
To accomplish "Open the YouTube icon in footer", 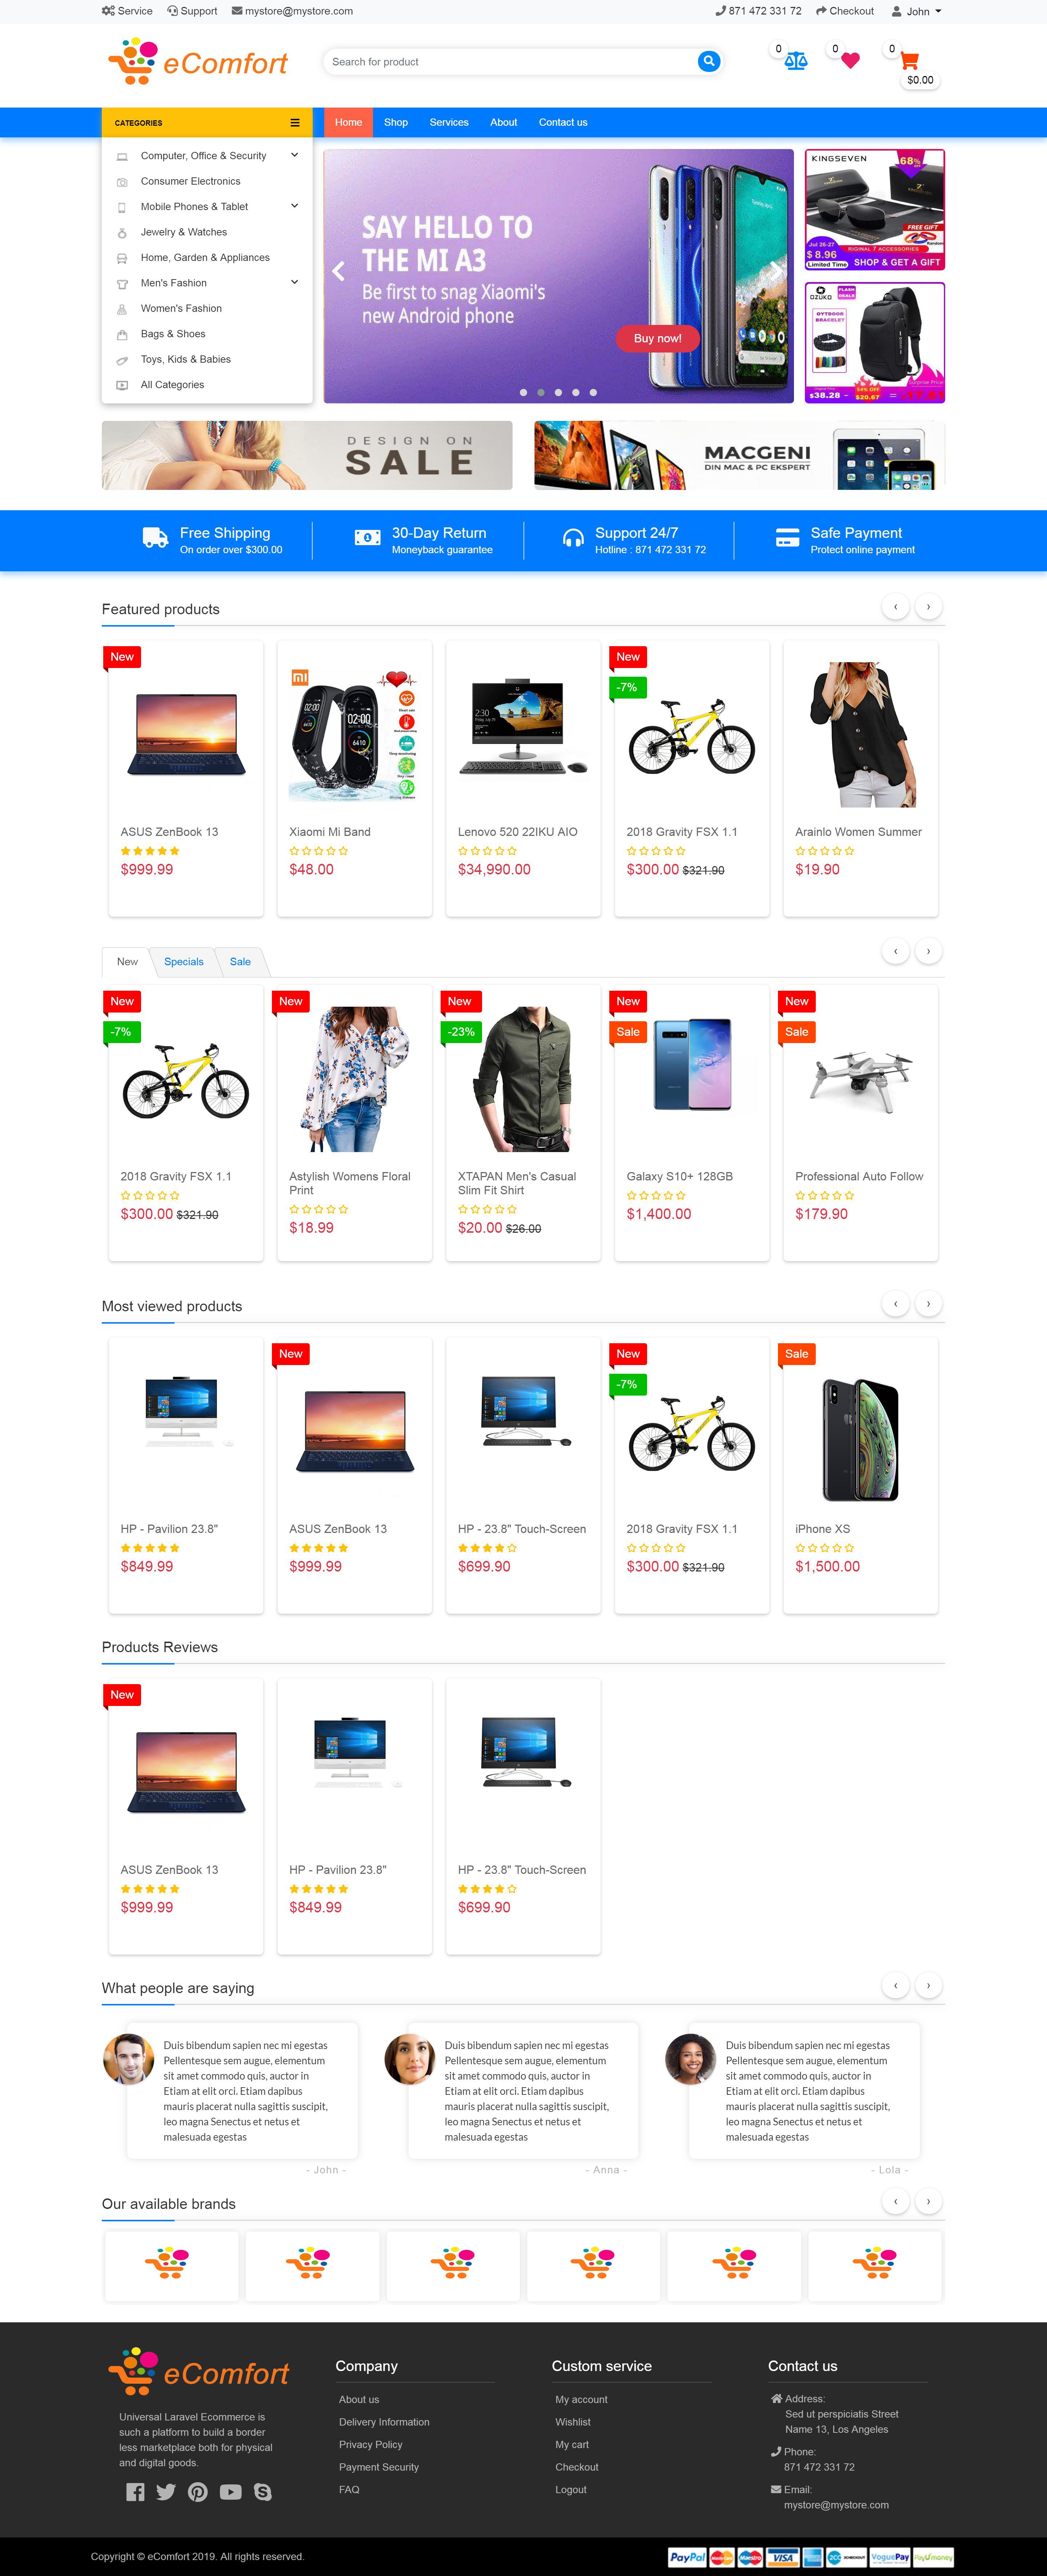I will point(230,2491).
